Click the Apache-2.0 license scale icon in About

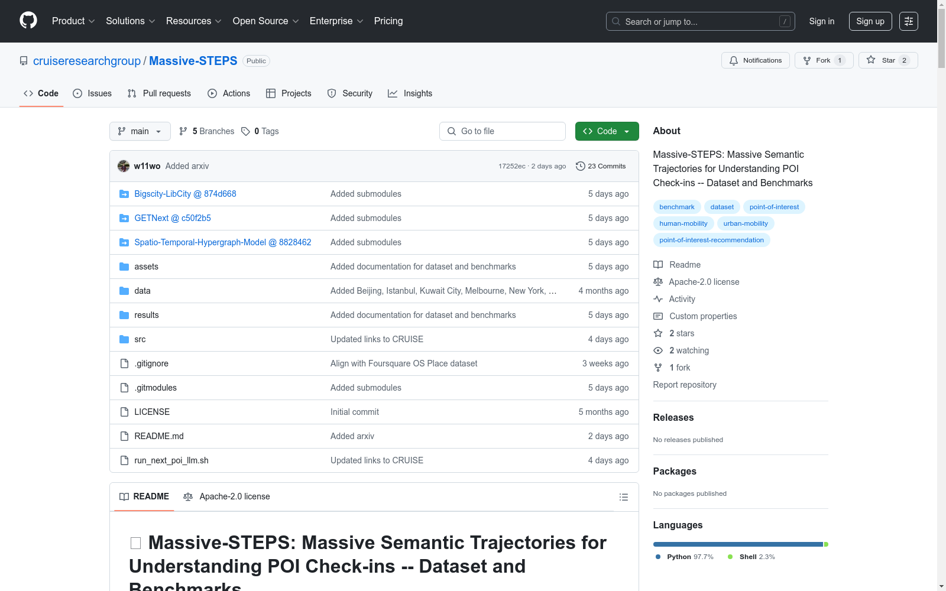658,282
